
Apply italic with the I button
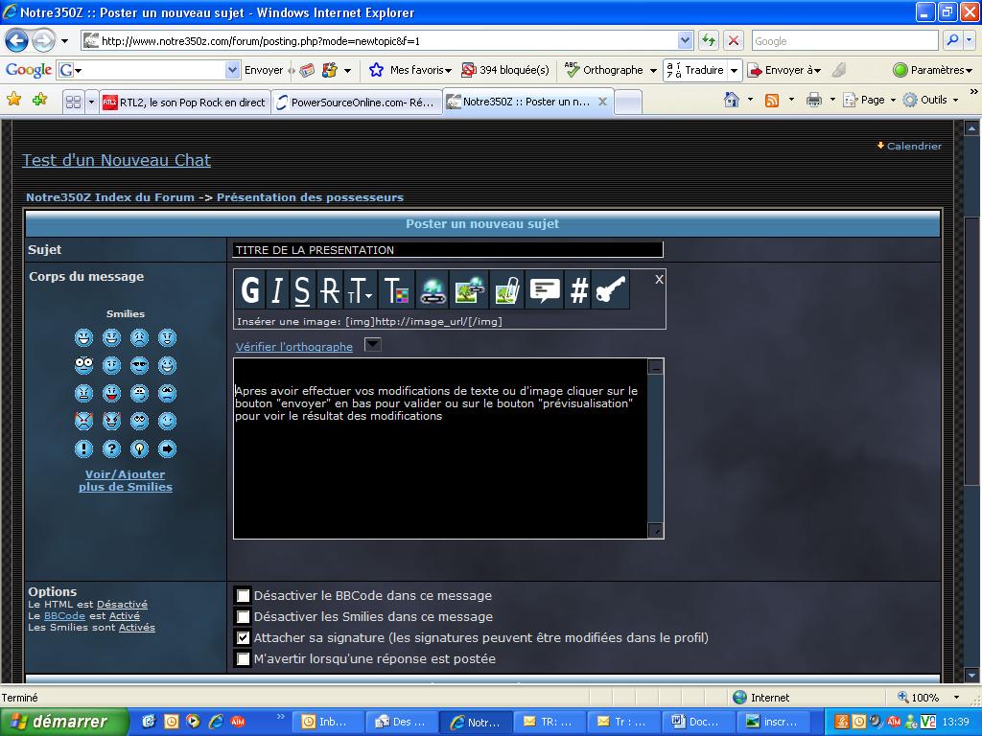coord(276,289)
